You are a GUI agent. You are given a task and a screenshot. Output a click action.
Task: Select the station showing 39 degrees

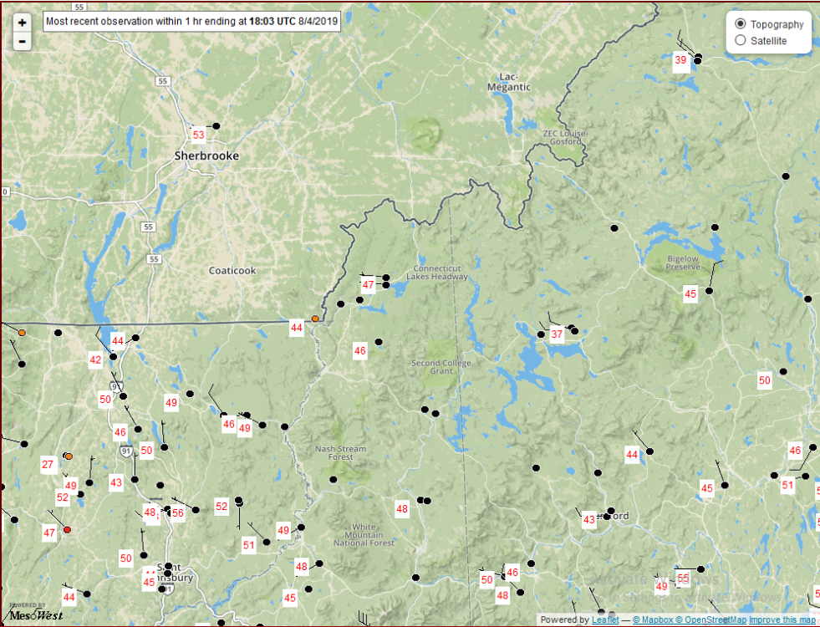click(x=680, y=60)
